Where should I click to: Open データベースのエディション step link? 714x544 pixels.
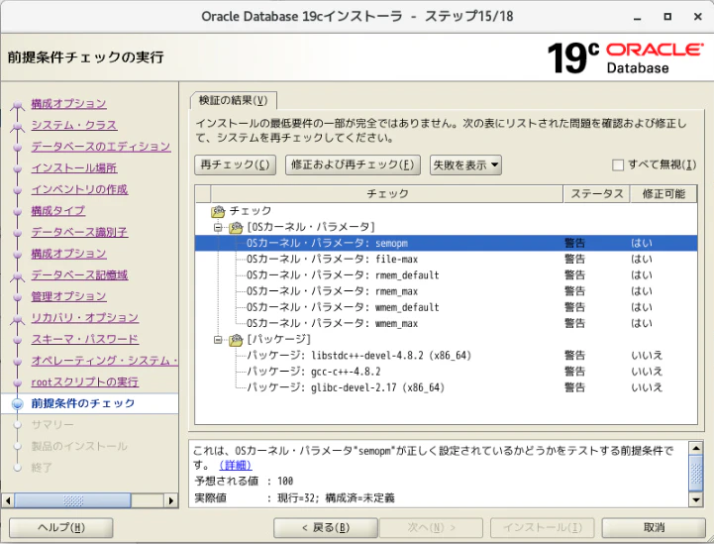(x=101, y=147)
